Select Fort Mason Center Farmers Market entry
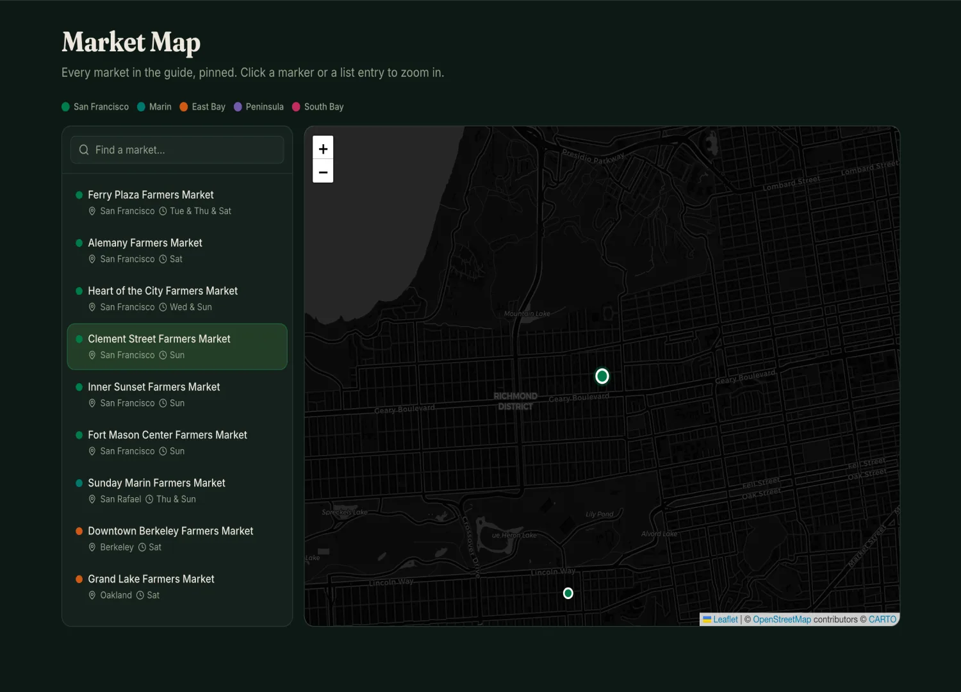This screenshot has width=961, height=692. pos(177,443)
